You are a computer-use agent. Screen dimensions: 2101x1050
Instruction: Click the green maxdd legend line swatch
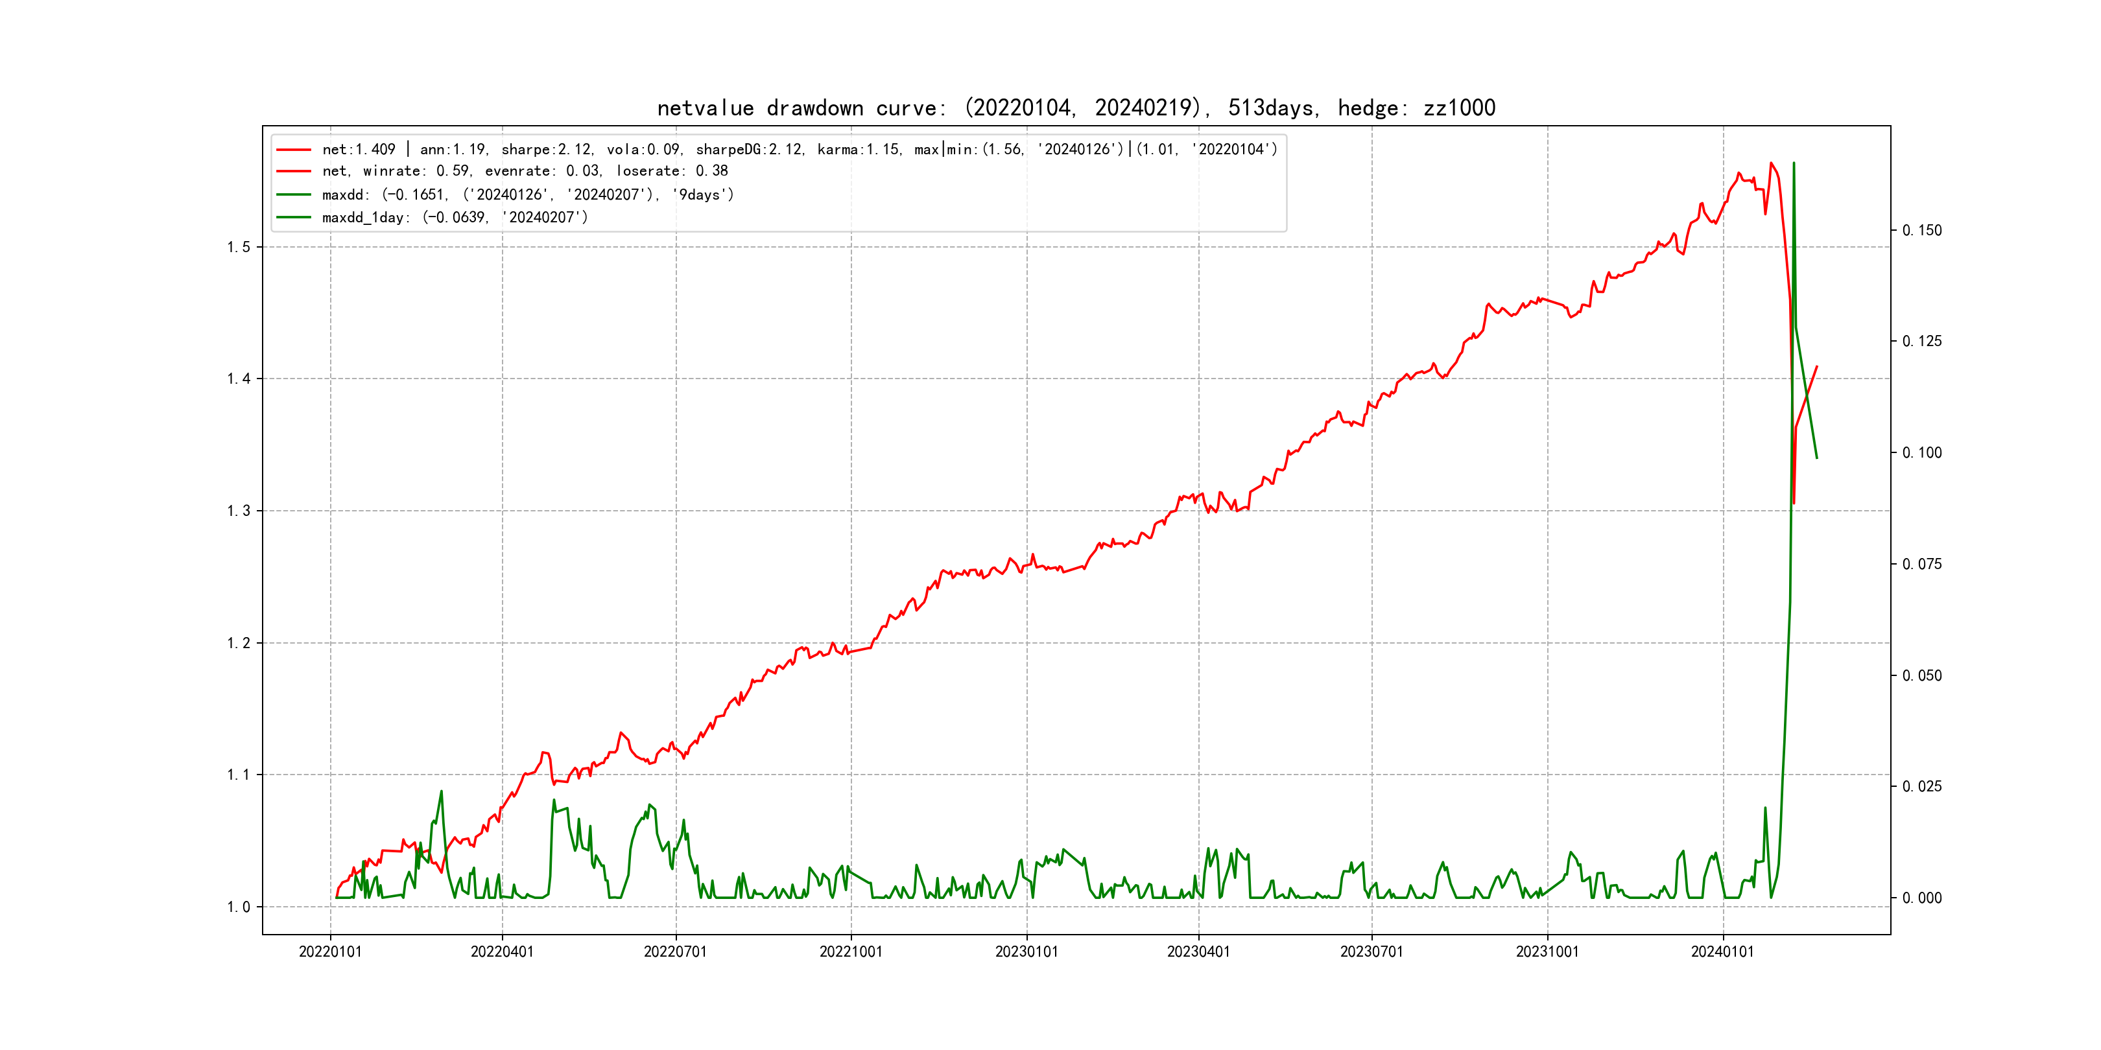294,195
